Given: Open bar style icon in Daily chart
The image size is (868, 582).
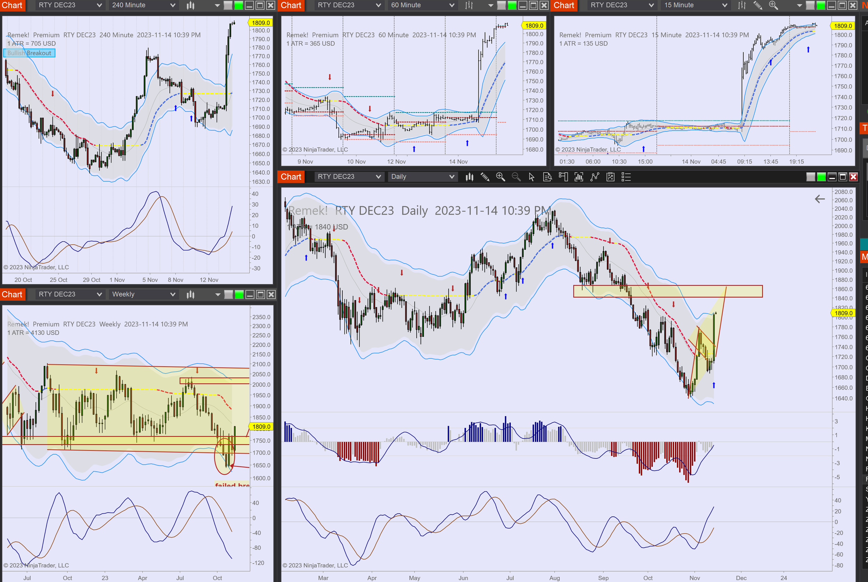Looking at the screenshot, I should tap(469, 177).
